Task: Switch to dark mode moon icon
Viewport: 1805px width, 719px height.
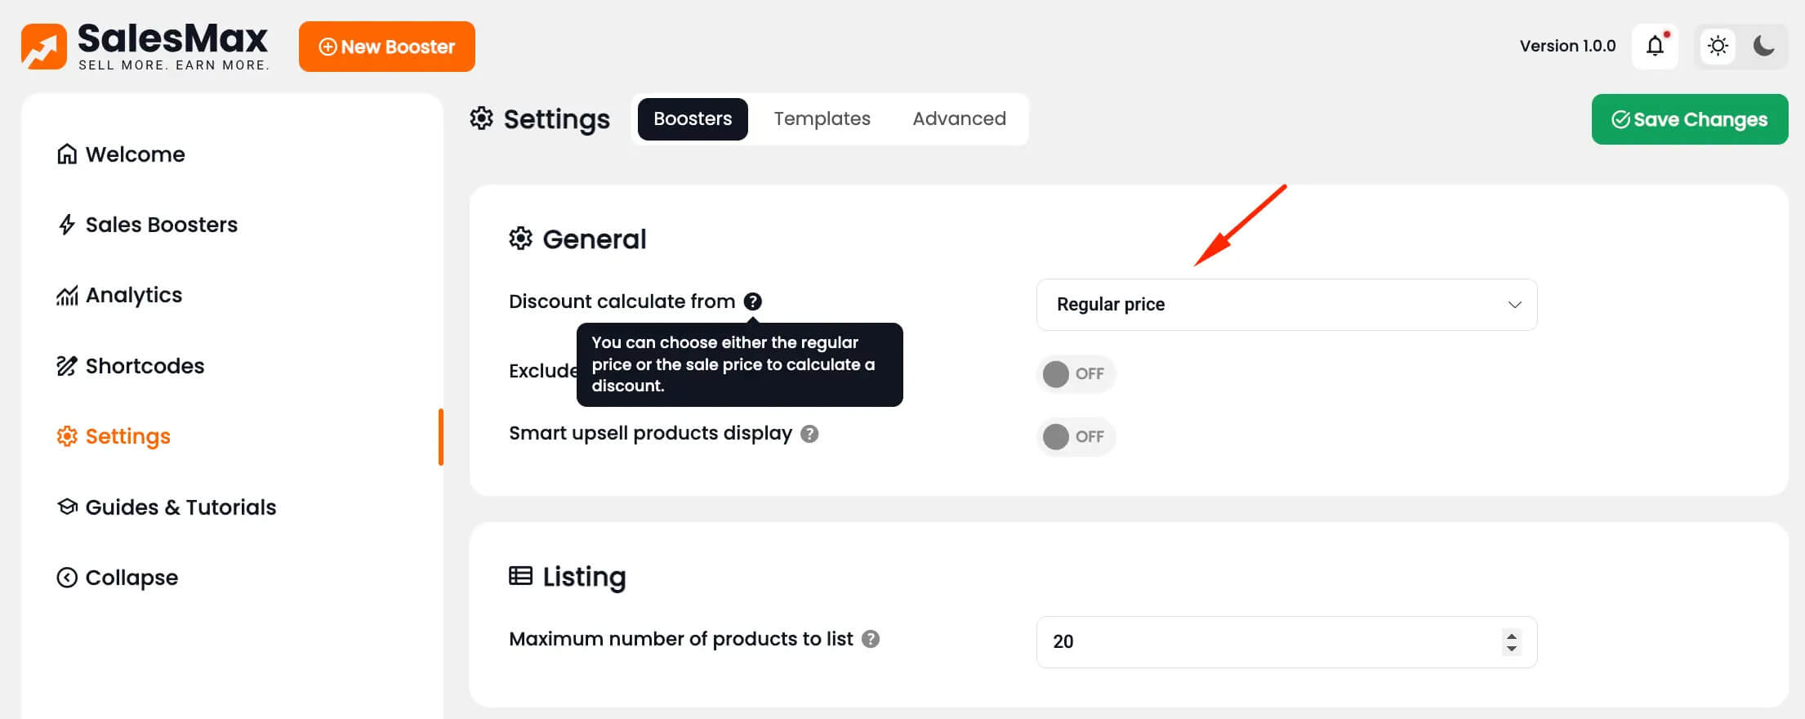Action: [x=1763, y=46]
